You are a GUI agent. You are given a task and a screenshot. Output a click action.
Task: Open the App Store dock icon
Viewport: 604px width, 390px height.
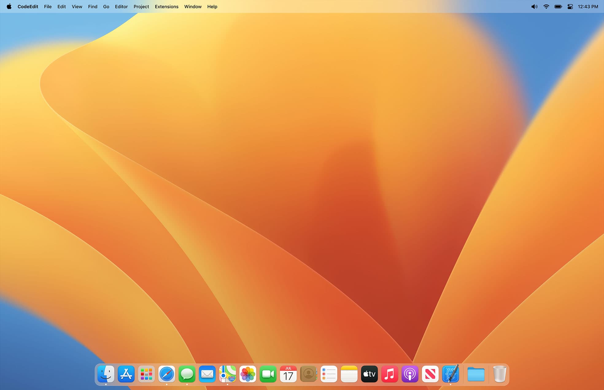click(126, 374)
